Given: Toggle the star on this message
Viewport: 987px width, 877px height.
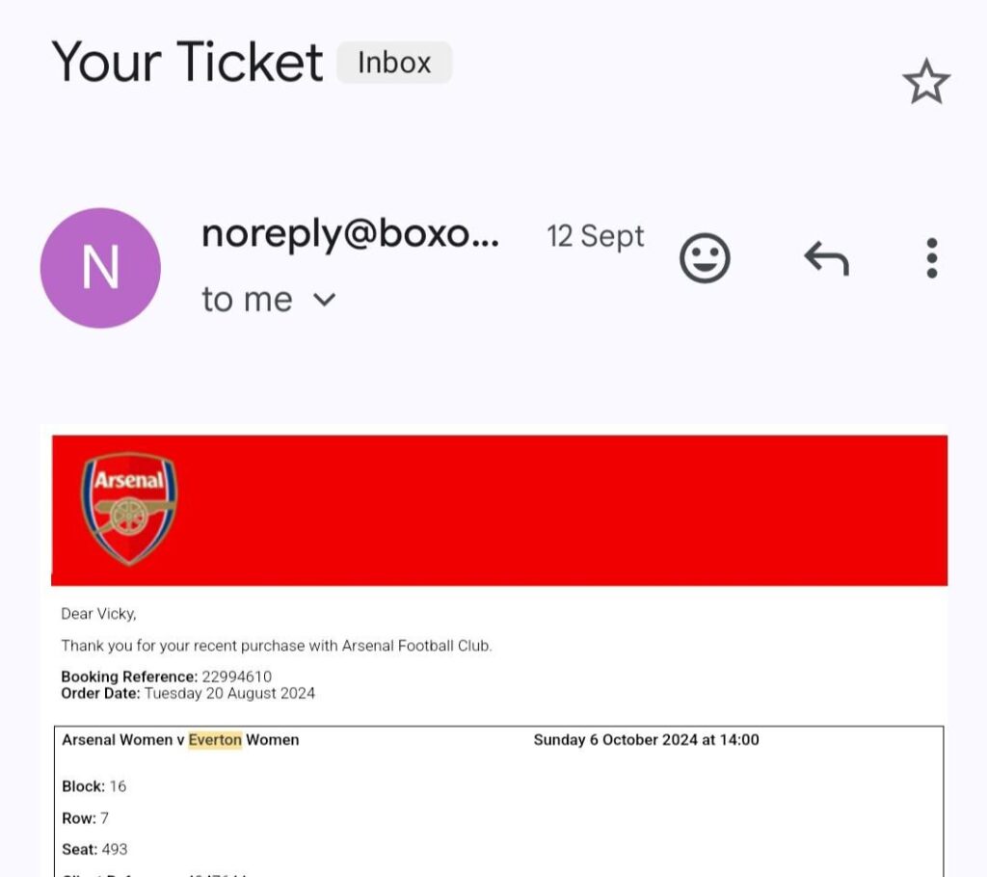Looking at the screenshot, I should [923, 81].
